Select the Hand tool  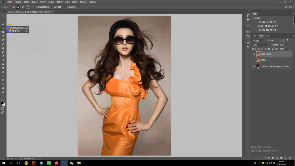[x=3, y=88]
